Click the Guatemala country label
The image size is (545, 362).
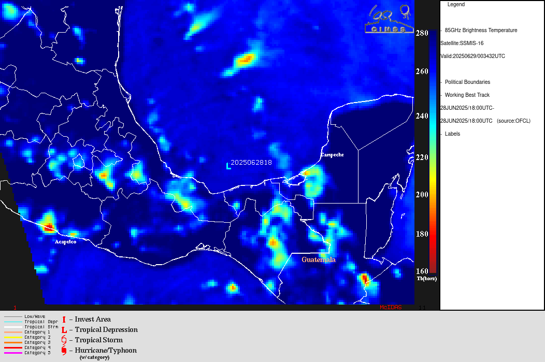tap(319, 259)
